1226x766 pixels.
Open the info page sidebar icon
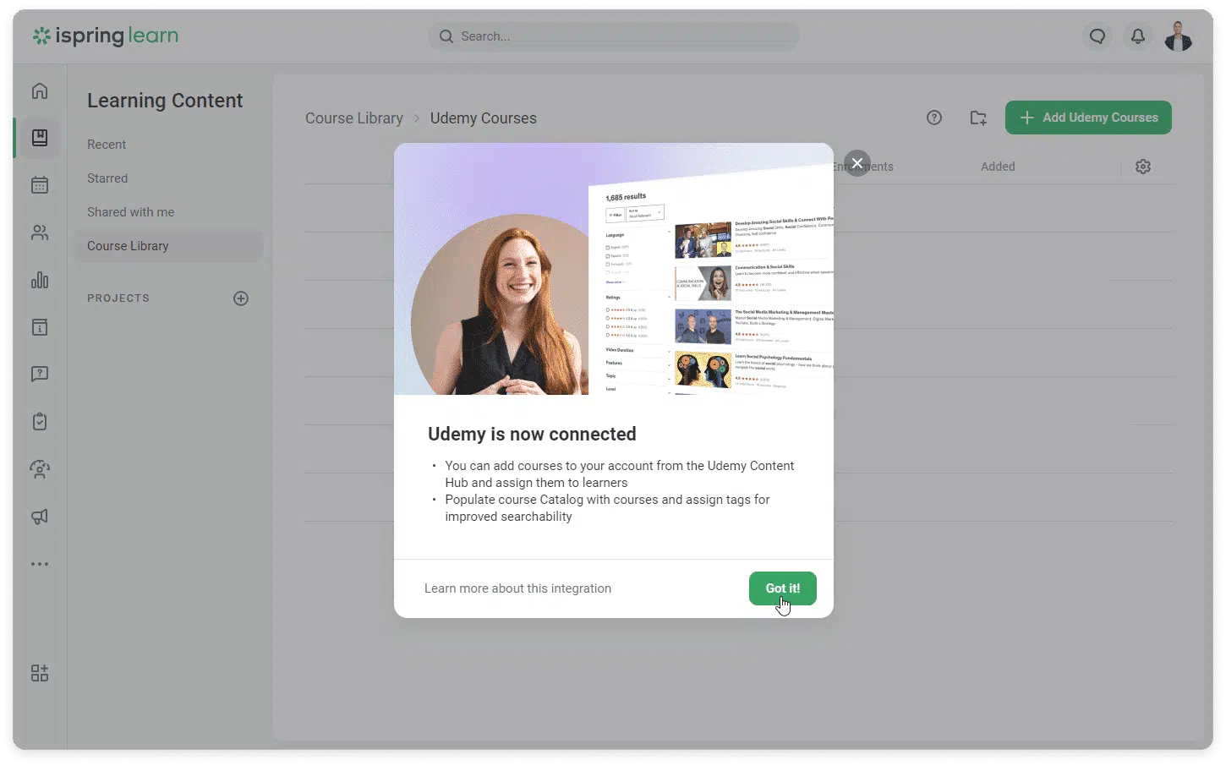[40, 327]
